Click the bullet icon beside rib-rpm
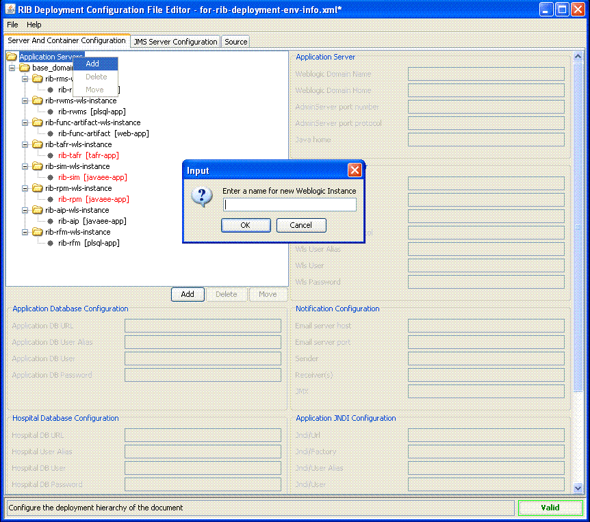 (x=51, y=199)
